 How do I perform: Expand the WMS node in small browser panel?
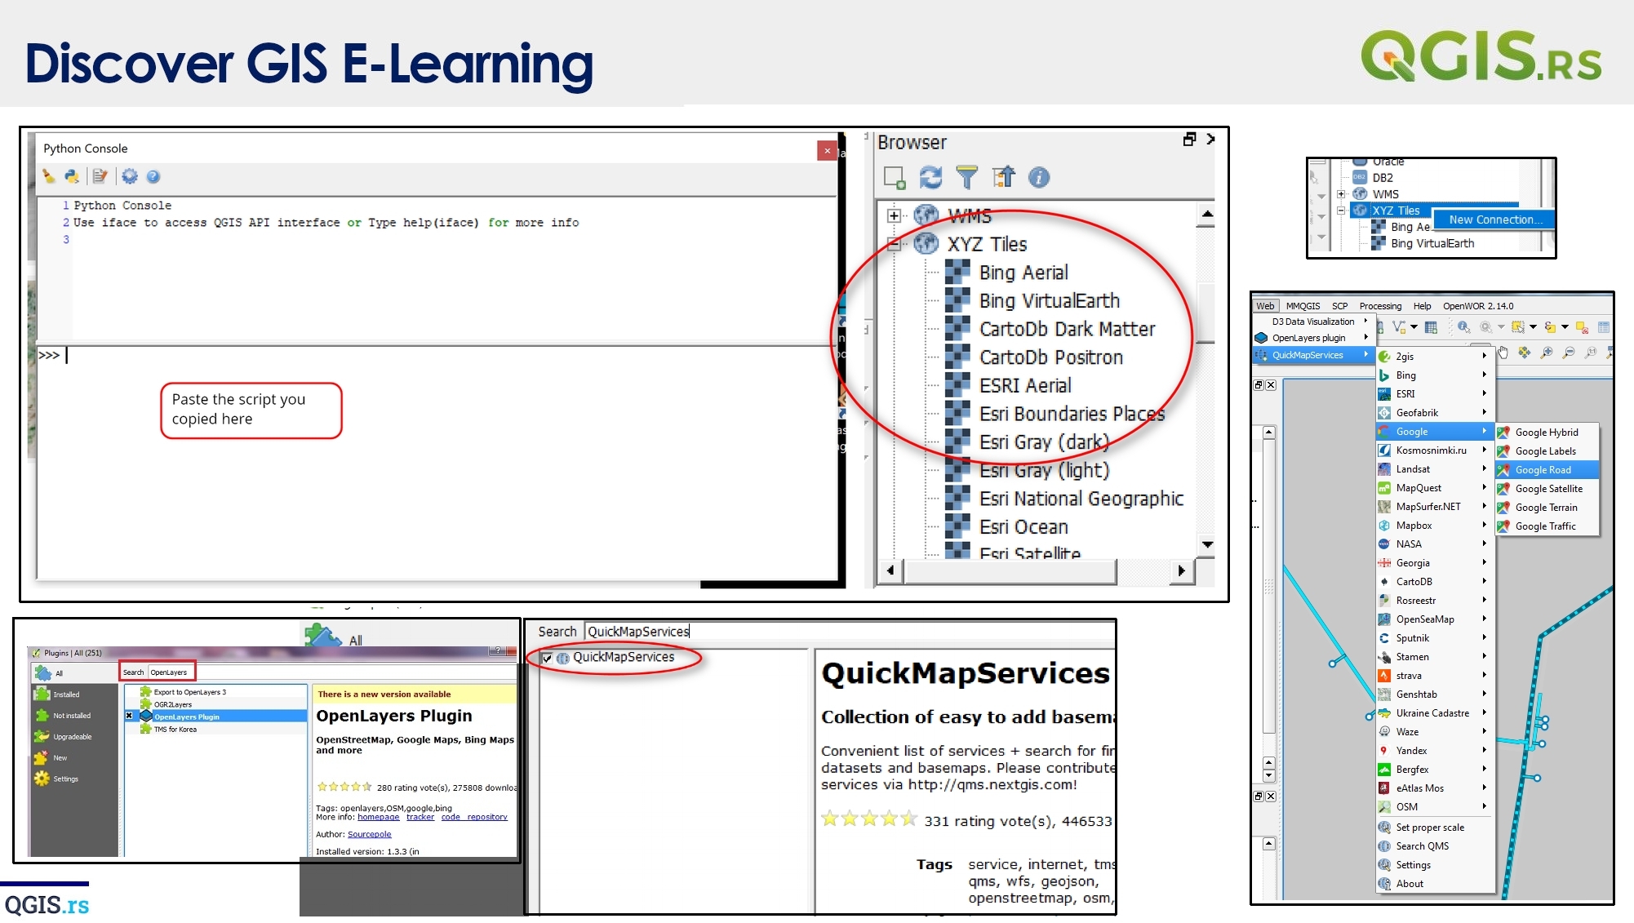click(1341, 194)
